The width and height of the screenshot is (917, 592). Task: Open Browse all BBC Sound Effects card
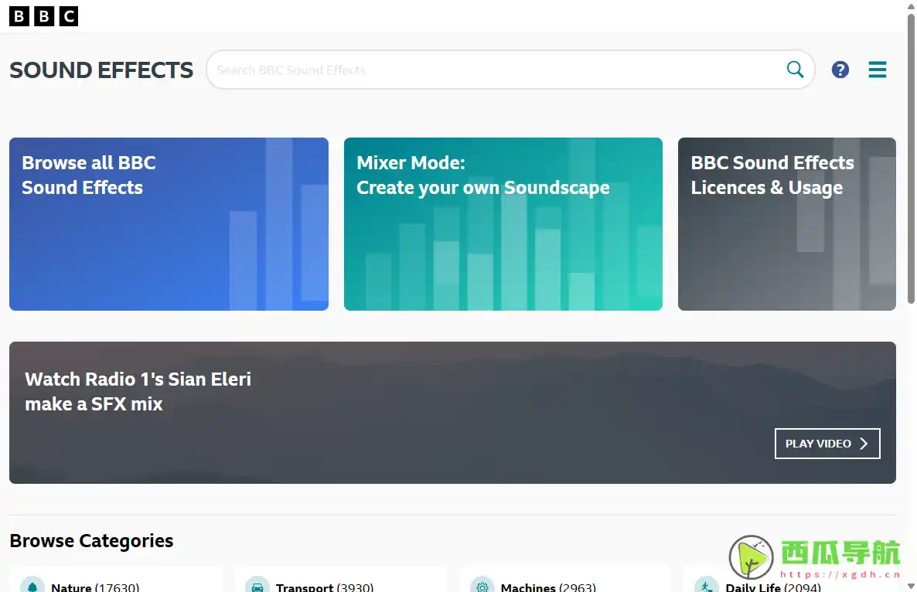click(x=169, y=224)
